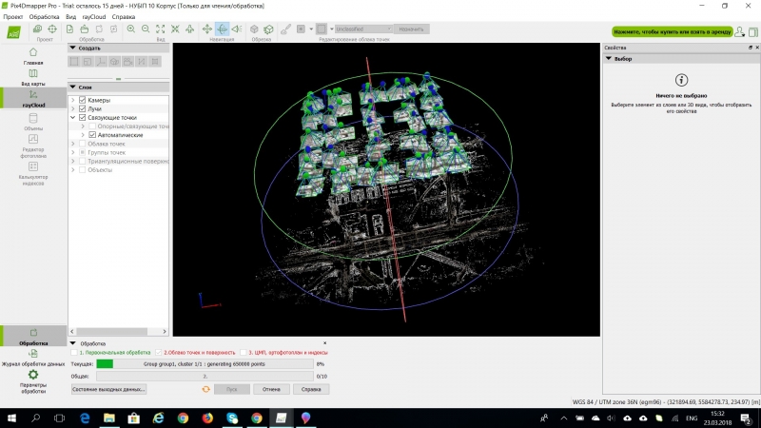Open the Главная (Home) view in the sidebar

[x=33, y=55]
